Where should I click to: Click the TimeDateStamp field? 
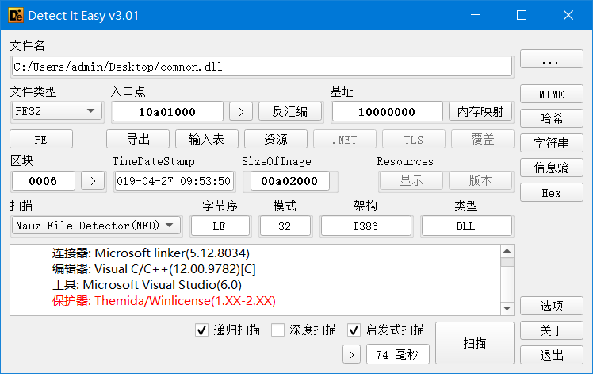174,181
